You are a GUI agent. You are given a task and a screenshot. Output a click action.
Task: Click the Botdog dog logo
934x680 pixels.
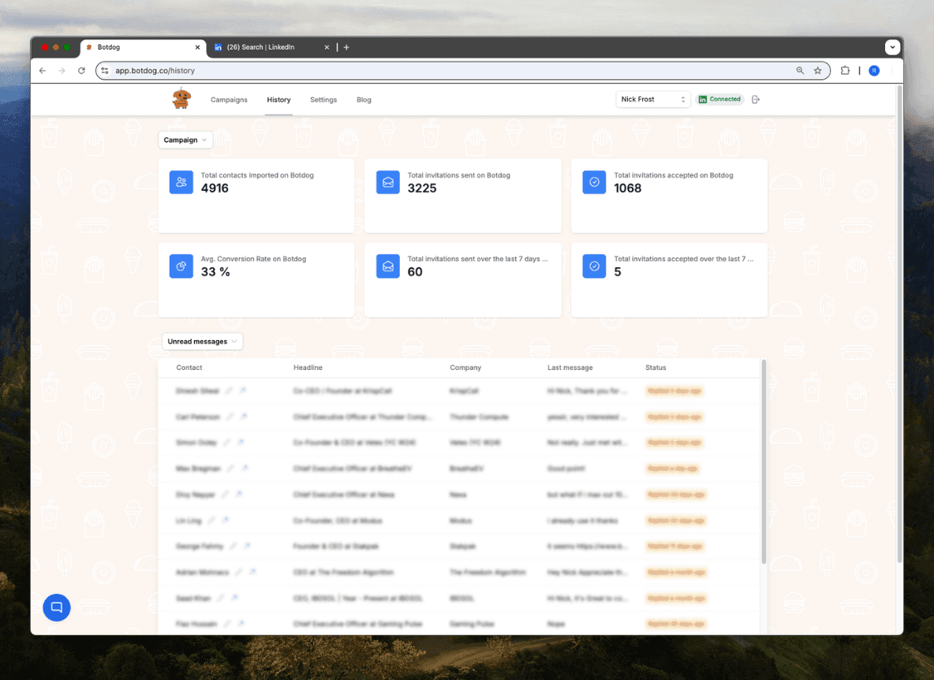click(181, 99)
